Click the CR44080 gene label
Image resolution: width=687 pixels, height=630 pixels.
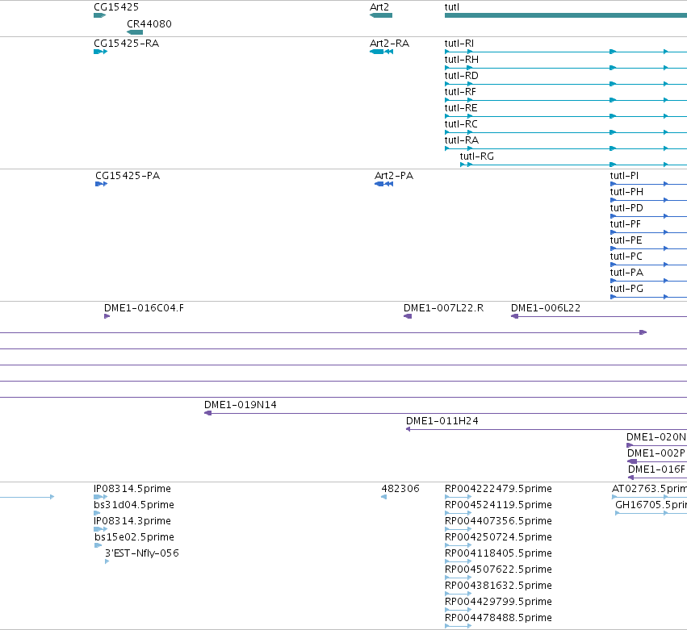click(x=149, y=24)
